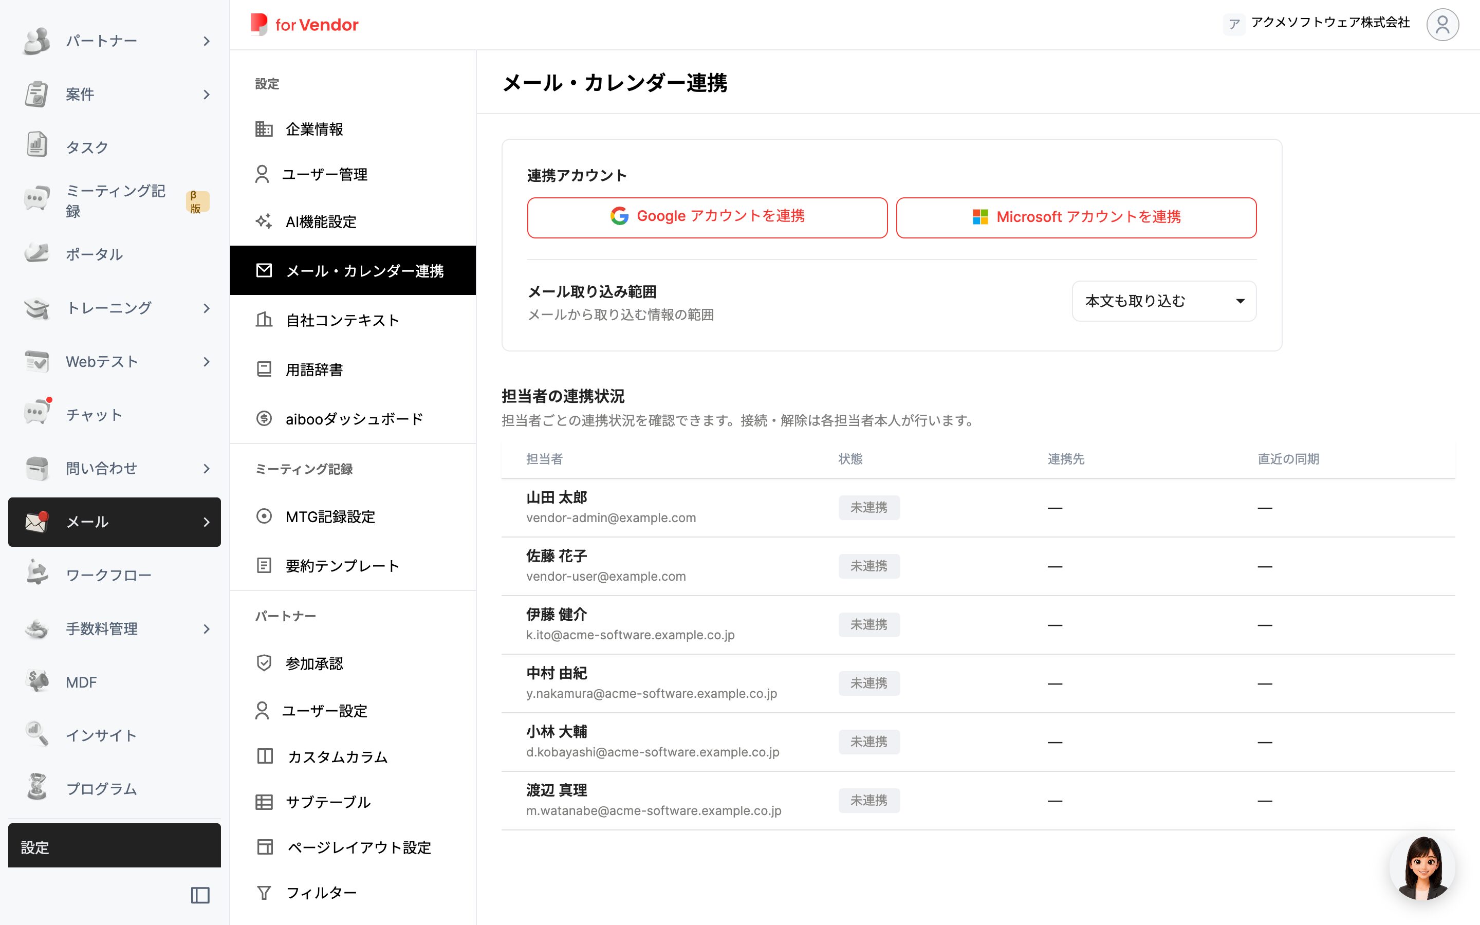Click Microsoft アカウントを連携 button
The height and width of the screenshot is (925, 1480).
coord(1076,217)
